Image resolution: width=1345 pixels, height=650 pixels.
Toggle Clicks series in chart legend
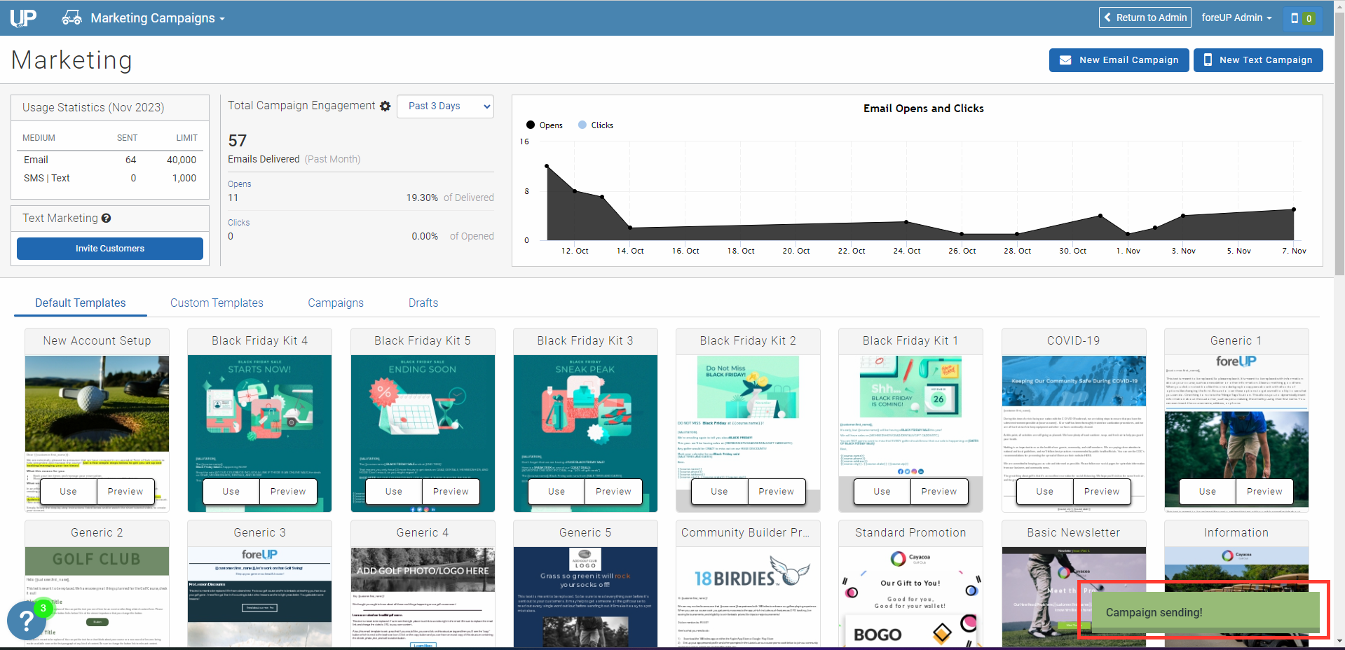(596, 125)
